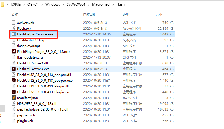This screenshot has width=224, height=129.
Task: Click the pepper.vch file icon
Action: (14, 115)
